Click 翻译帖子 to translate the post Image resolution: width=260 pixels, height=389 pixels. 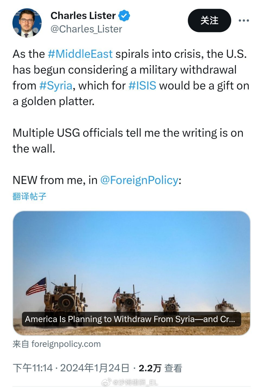[30, 196]
